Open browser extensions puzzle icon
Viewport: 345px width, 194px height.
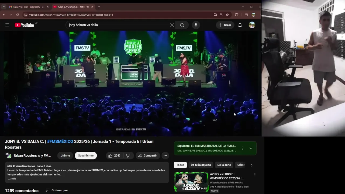237,15
